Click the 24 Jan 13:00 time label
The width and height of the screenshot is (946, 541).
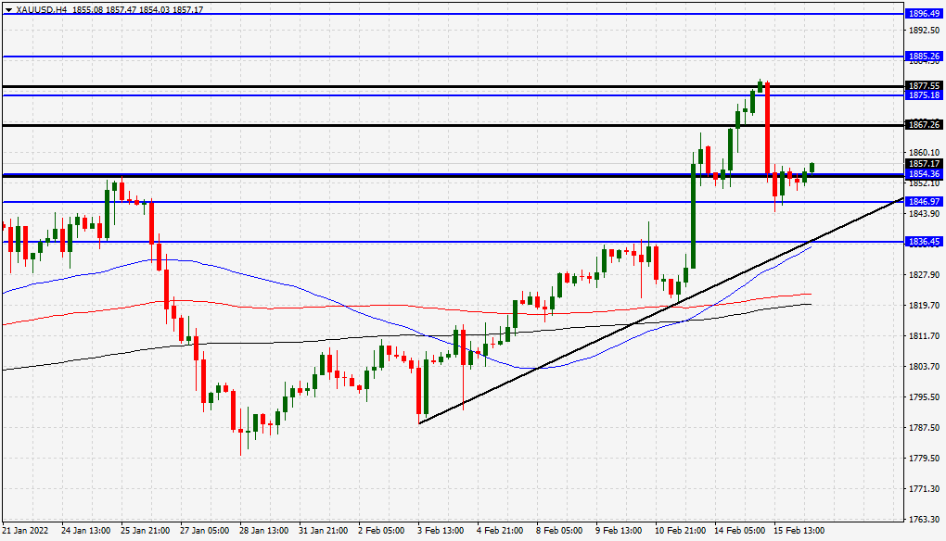click(85, 531)
